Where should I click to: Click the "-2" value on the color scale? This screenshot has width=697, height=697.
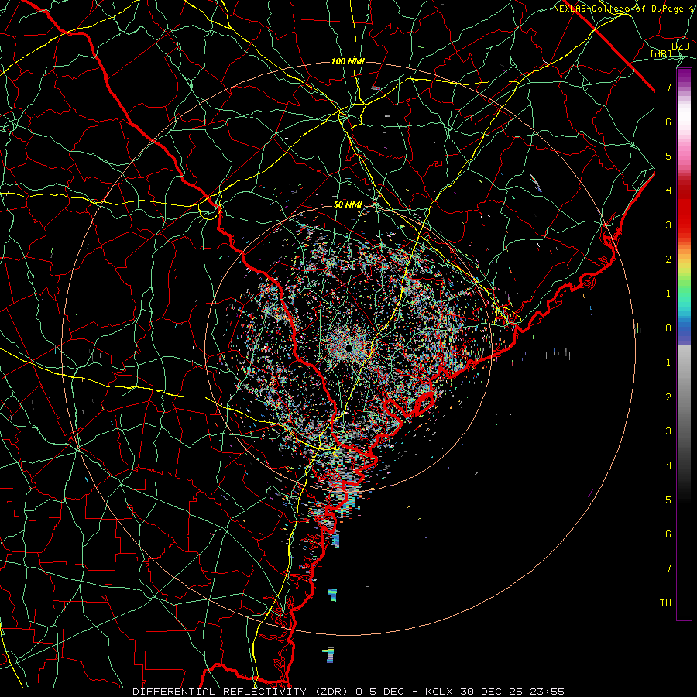pyautogui.click(x=665, y=397)
